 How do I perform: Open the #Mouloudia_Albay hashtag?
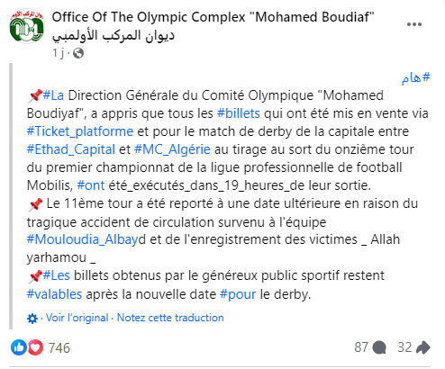tap(83, 239)
